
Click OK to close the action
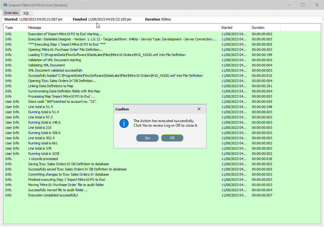[172, 138]
